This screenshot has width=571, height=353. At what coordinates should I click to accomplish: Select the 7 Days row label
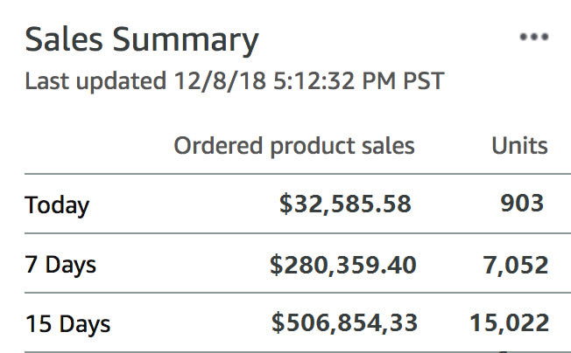pos(60,265)
